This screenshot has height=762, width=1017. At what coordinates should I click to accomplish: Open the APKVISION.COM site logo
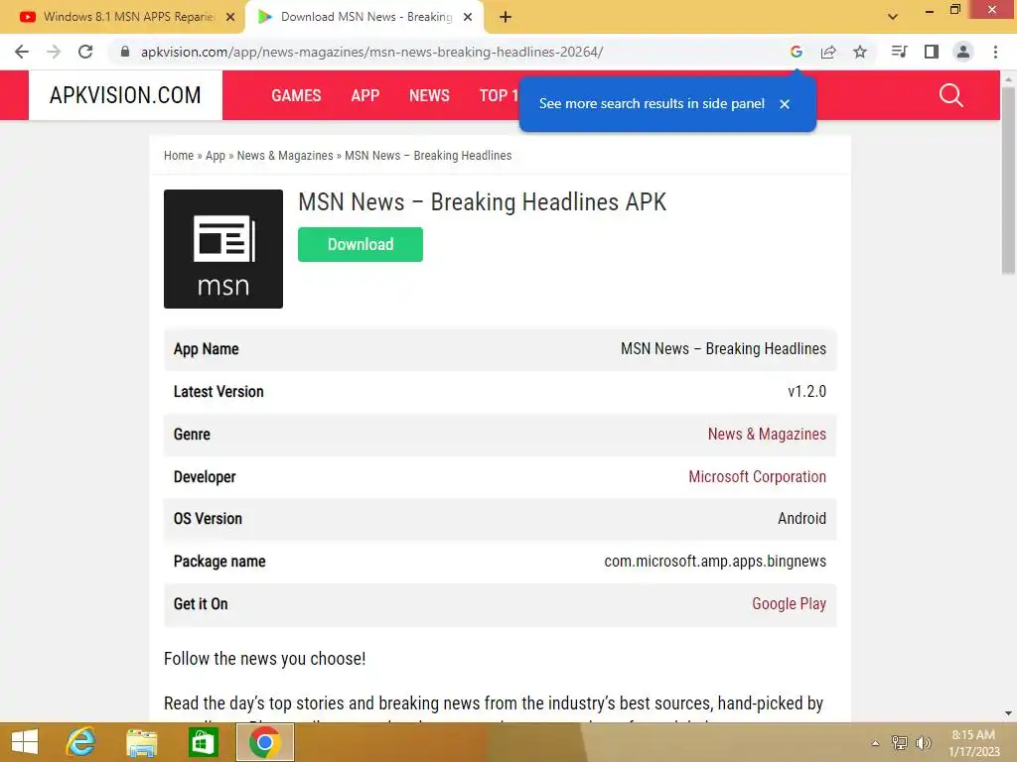coord(125,95)
